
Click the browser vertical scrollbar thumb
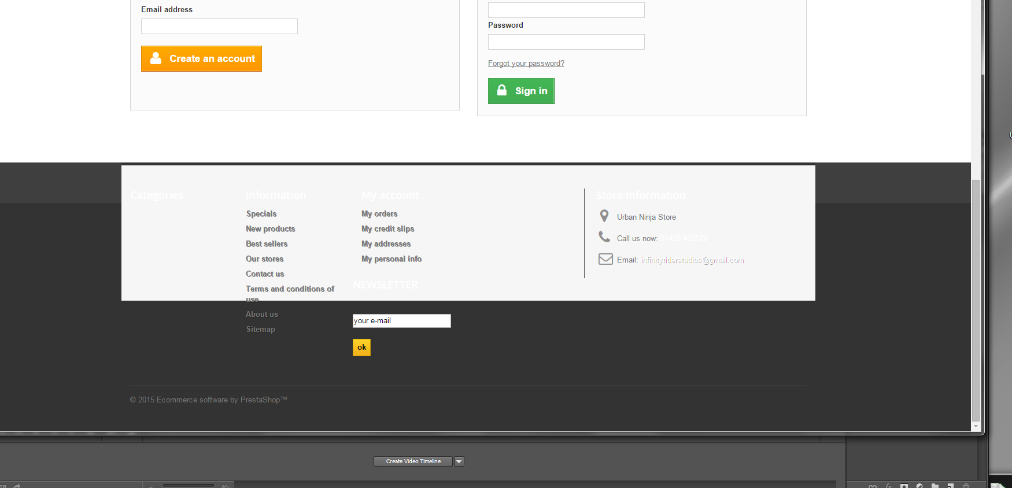click(976, 301)
